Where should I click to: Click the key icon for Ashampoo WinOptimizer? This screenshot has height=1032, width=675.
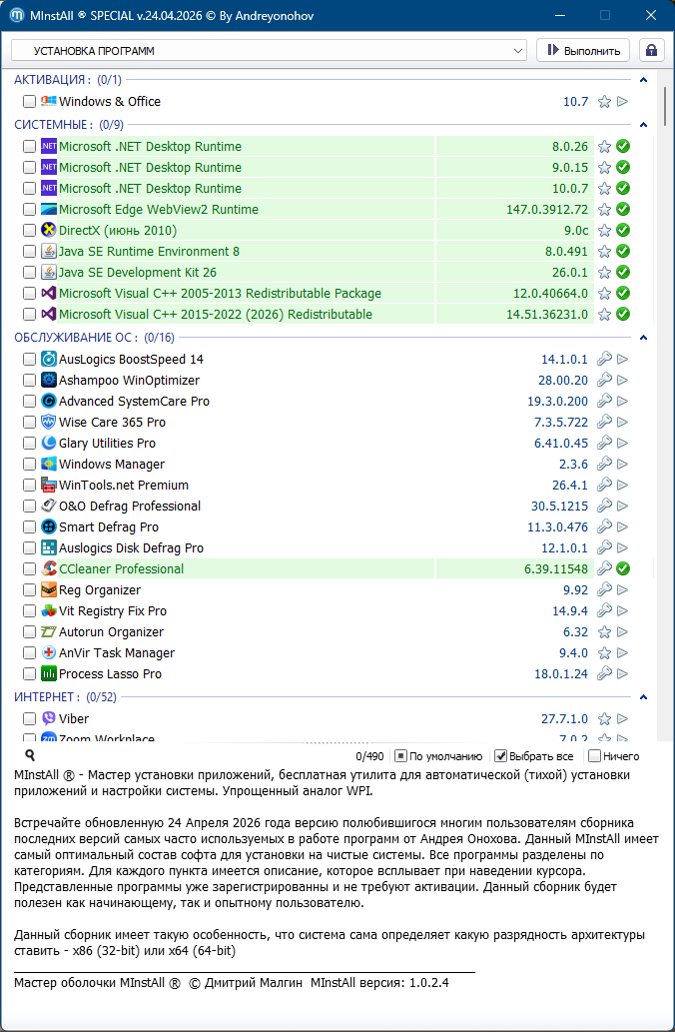tap(604, 381)
